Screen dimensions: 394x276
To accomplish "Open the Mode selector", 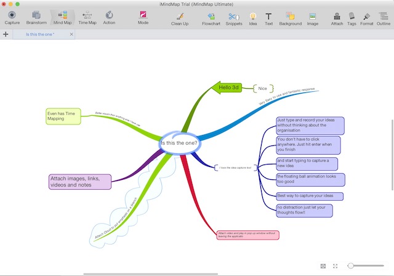I will click(x=143, y=15).
